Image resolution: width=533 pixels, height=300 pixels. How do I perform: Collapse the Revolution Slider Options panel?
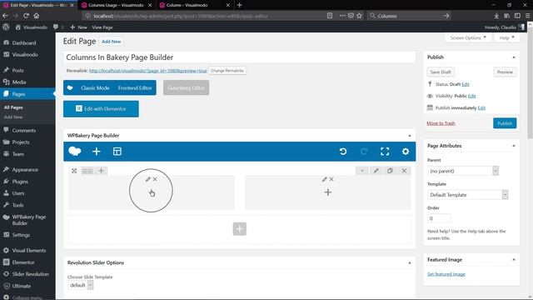tap(410, 263)
